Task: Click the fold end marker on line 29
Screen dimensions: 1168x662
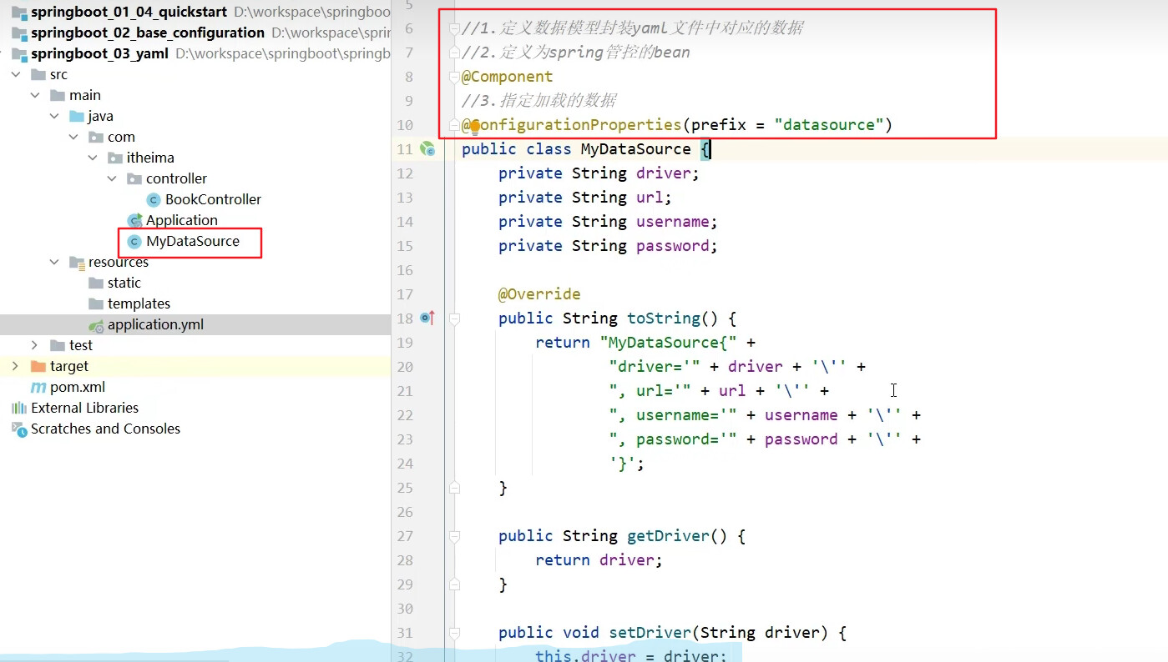Action: (454, 584)
